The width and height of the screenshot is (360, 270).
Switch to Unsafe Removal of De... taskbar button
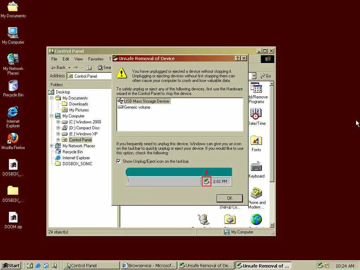click(x=206, y=266)
